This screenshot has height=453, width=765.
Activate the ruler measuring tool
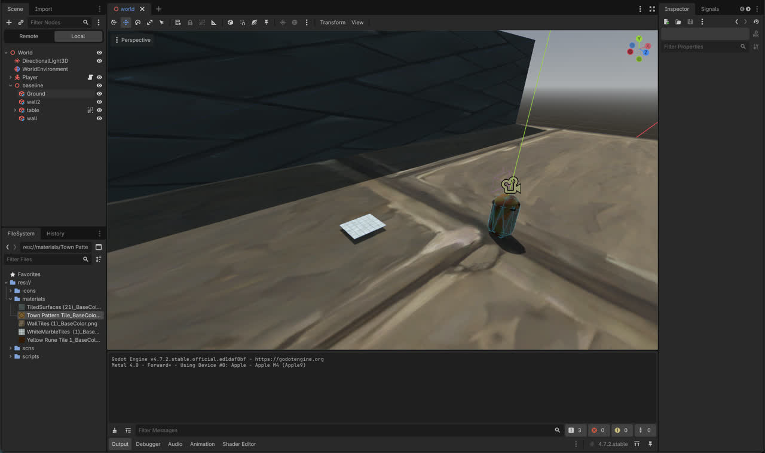click(x=213, y=22)
